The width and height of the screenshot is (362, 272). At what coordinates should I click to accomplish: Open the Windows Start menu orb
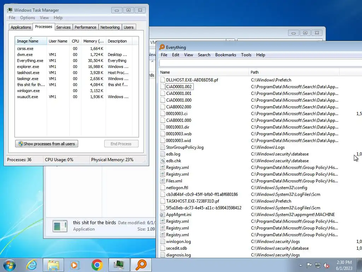tap(10, 265)
